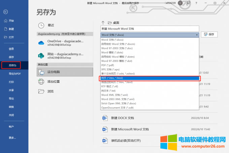Click 浏览 folder icon
229x153 pixels.
point(41,91)
